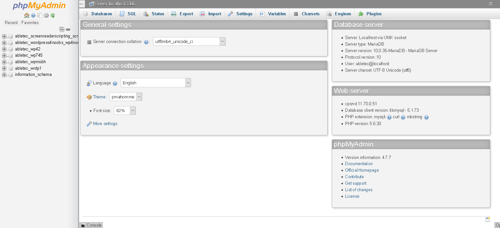Switch to the Charsets tab
This screenshot has height=228, width=500.
[306, 14]
